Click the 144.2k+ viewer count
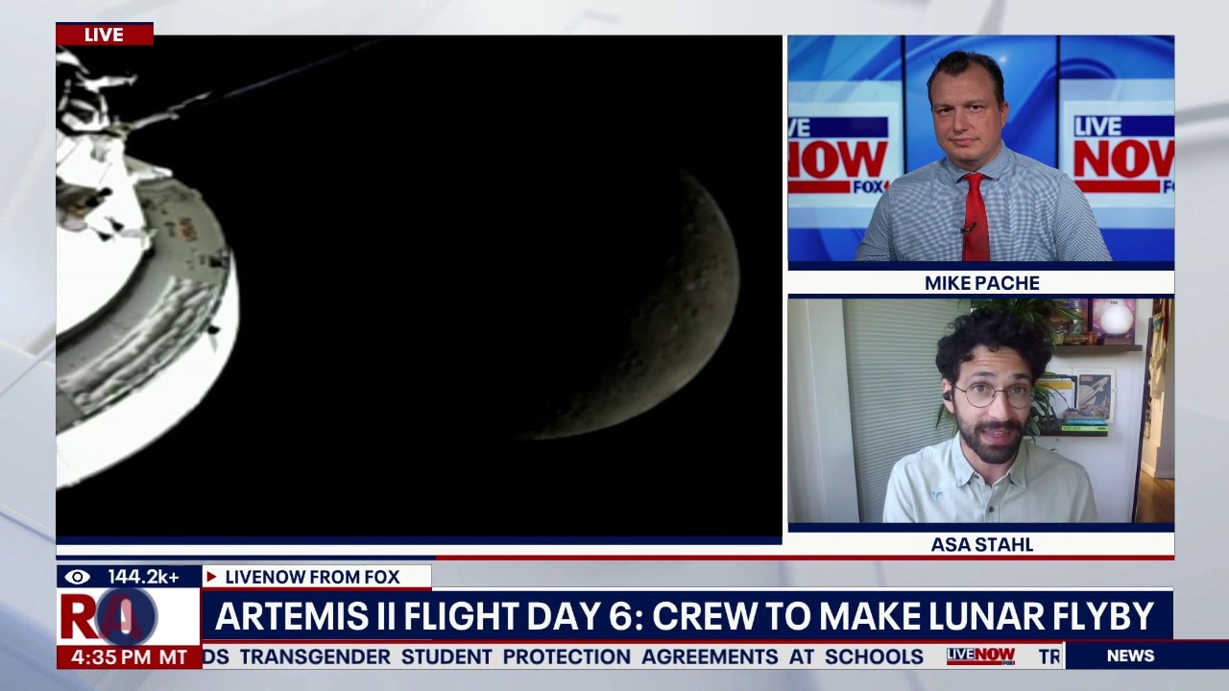 tap(142, 577)
